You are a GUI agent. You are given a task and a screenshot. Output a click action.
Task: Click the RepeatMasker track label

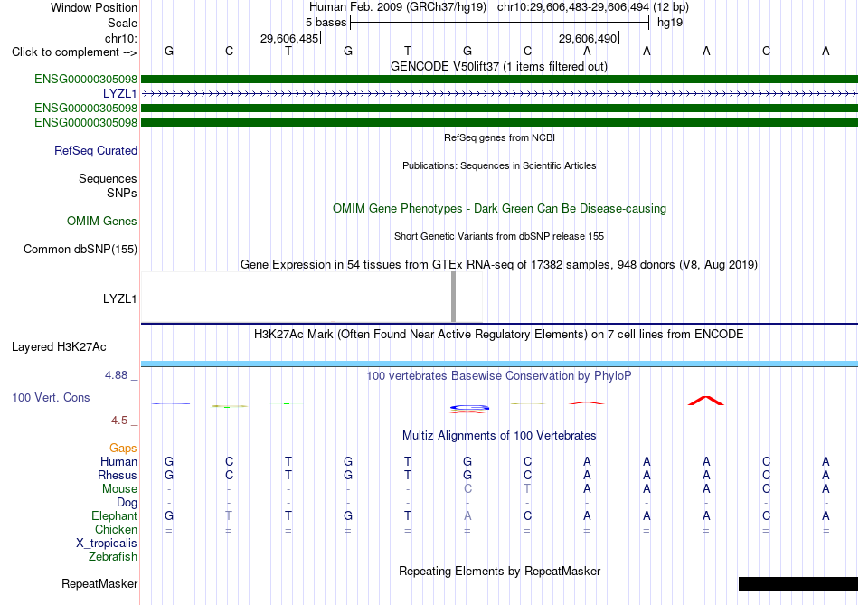(x=99, y=583)
